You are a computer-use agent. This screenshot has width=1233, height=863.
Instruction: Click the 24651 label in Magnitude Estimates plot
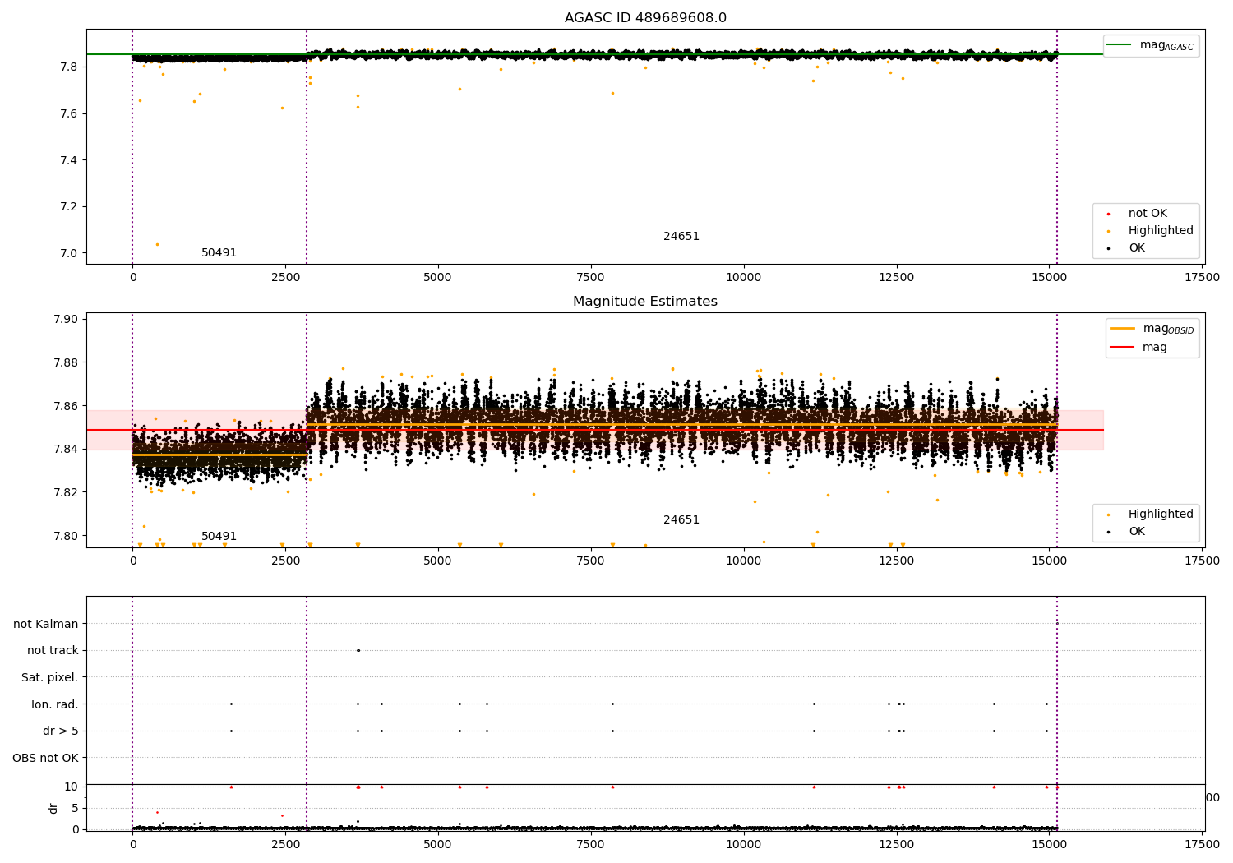coord(681,520)
